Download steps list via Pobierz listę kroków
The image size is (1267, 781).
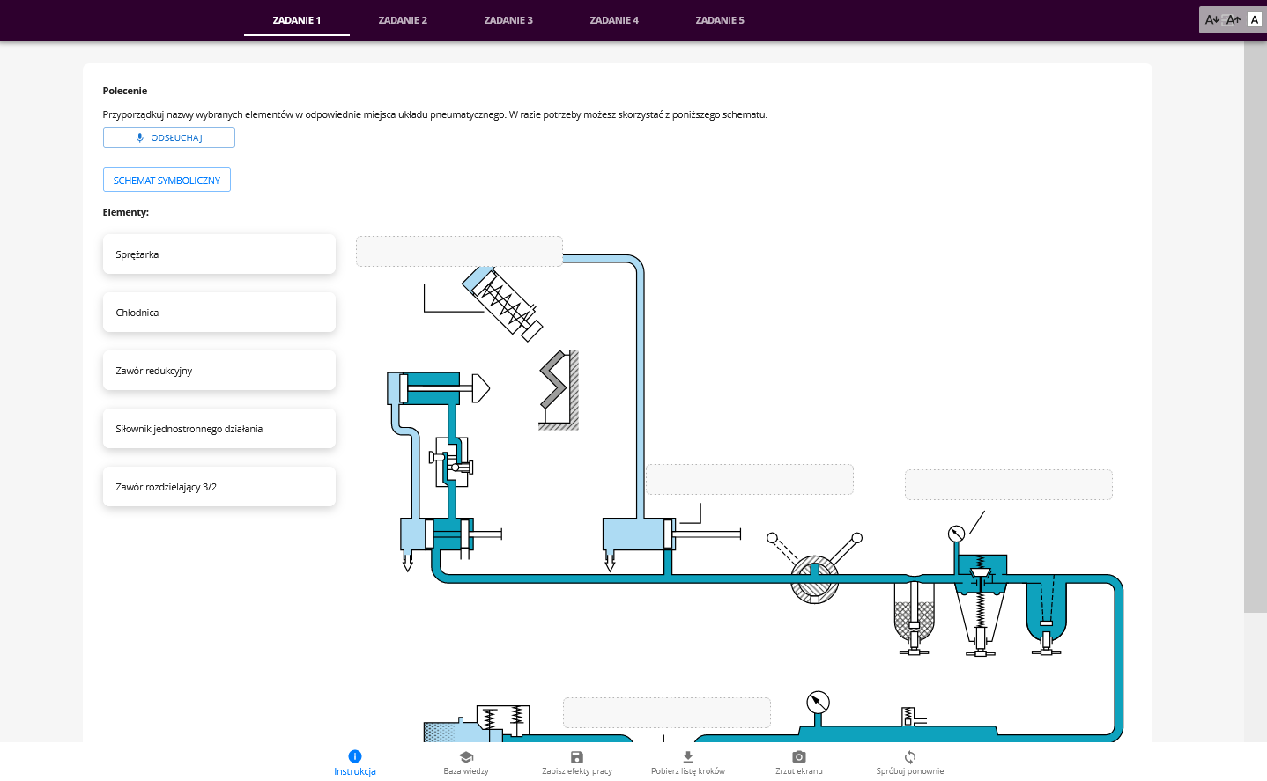(688, 757)
